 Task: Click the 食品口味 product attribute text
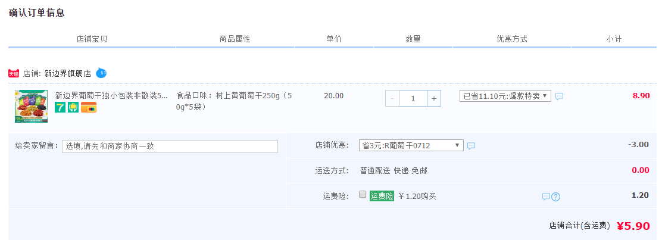click(x=235, y=101)
